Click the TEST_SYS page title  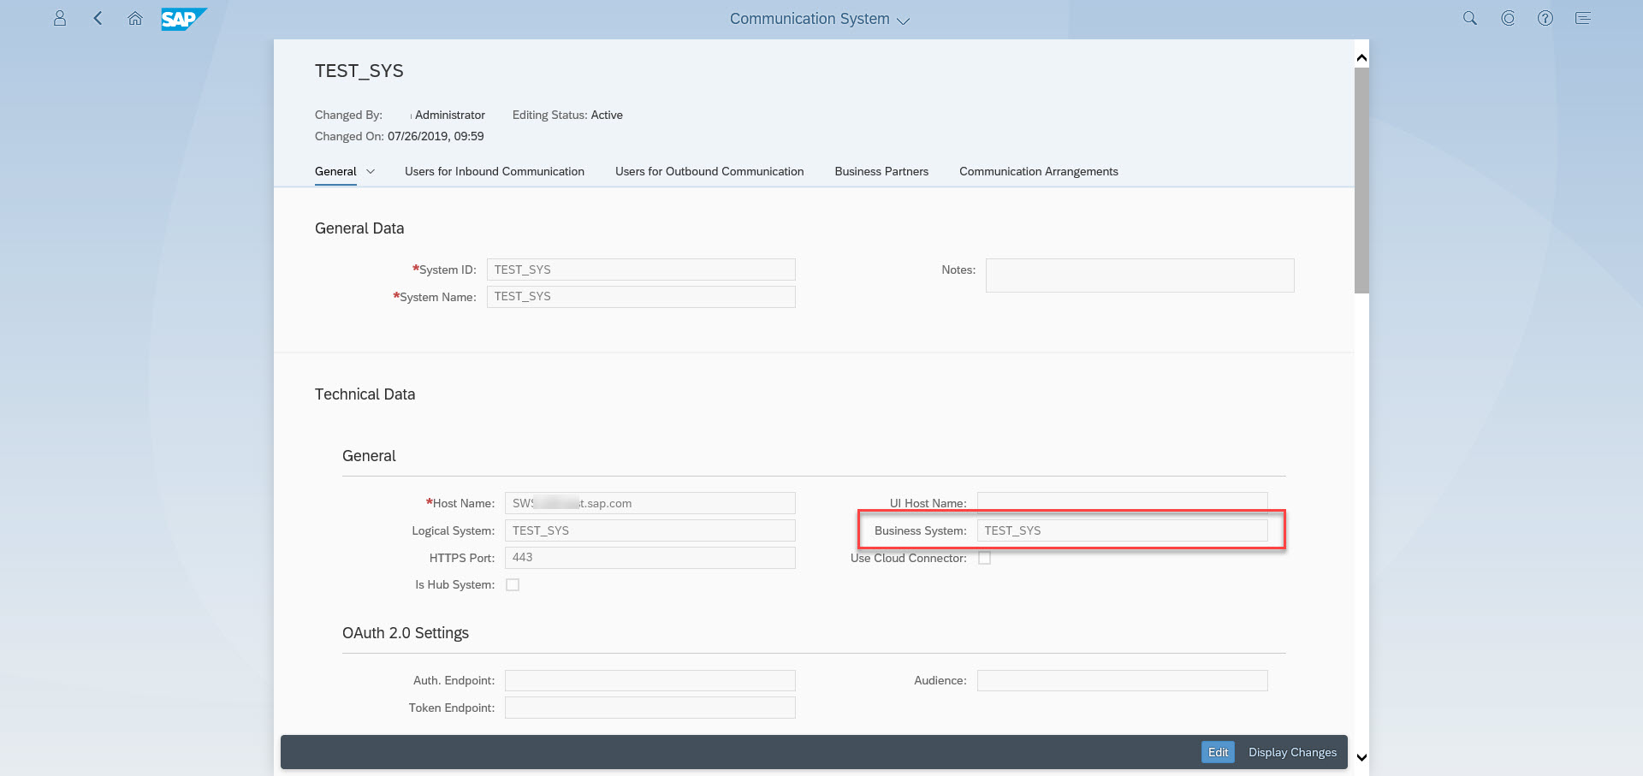359,71
